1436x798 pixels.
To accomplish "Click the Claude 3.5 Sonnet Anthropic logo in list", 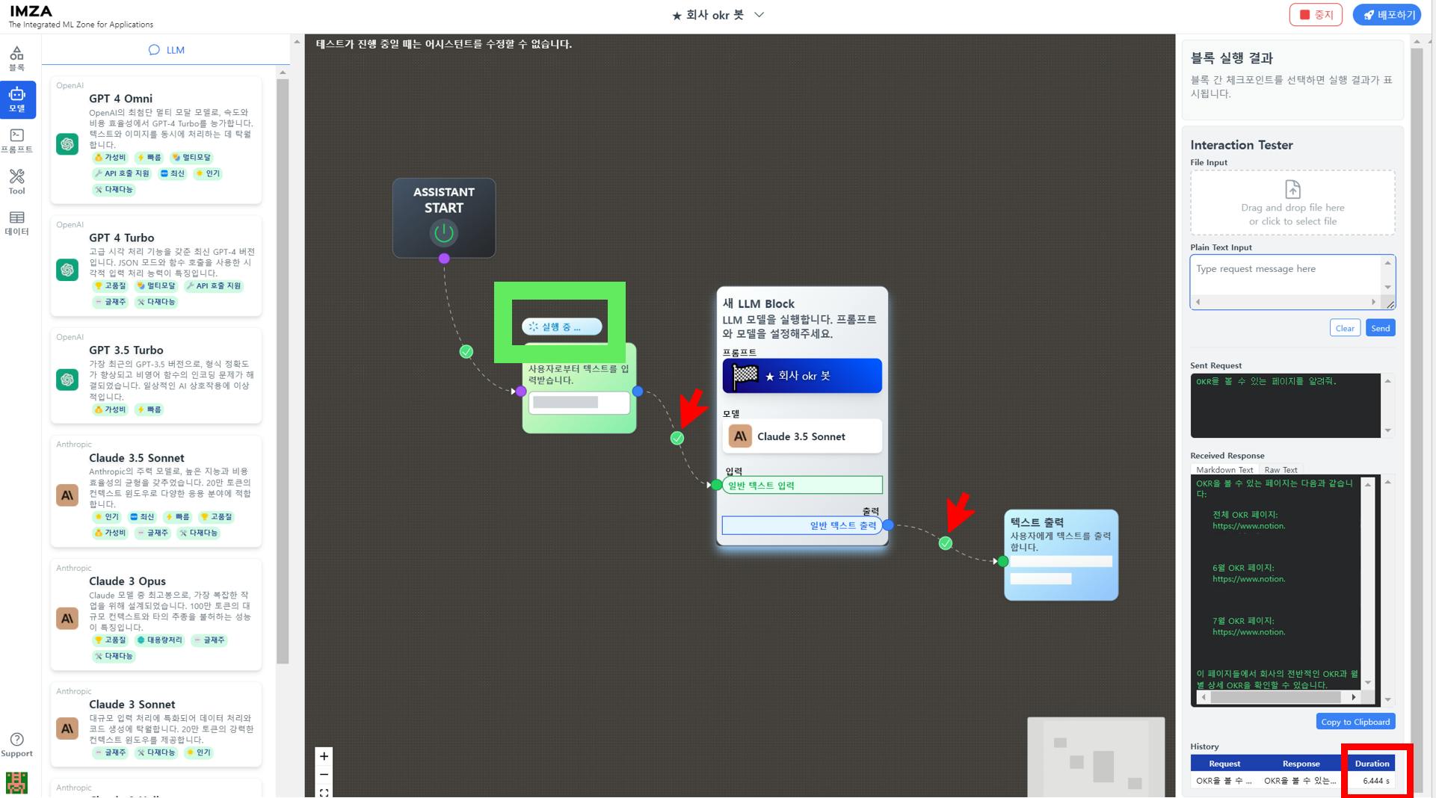I will 67,495.
